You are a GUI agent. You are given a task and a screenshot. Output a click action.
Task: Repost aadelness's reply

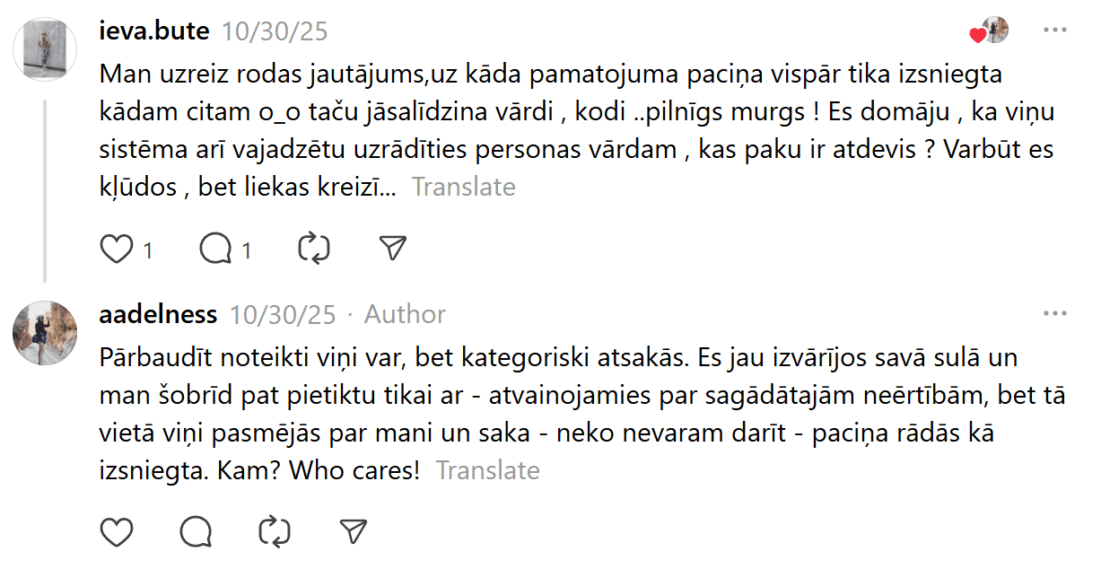(x=275, y=532)
